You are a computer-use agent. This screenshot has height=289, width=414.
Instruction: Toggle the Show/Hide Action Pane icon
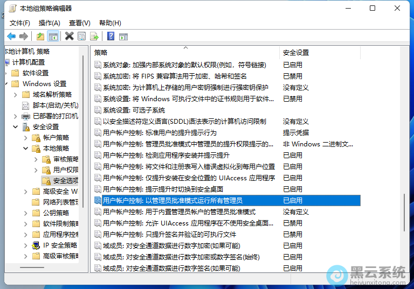point(123,36)
